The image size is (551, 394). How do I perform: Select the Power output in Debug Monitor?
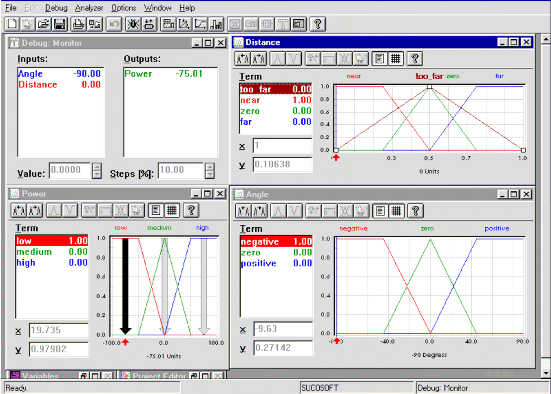click(x=170, y=73)
